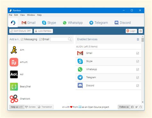Viewport: 152px width, 118px height.
Task: Open the Facebook follow icon
Action: (132, 107)
